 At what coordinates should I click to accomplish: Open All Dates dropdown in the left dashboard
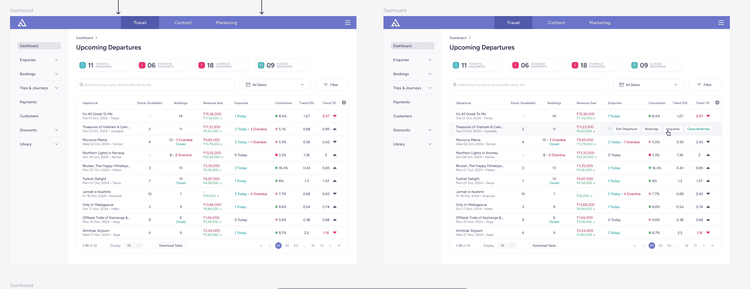(275, 85)
